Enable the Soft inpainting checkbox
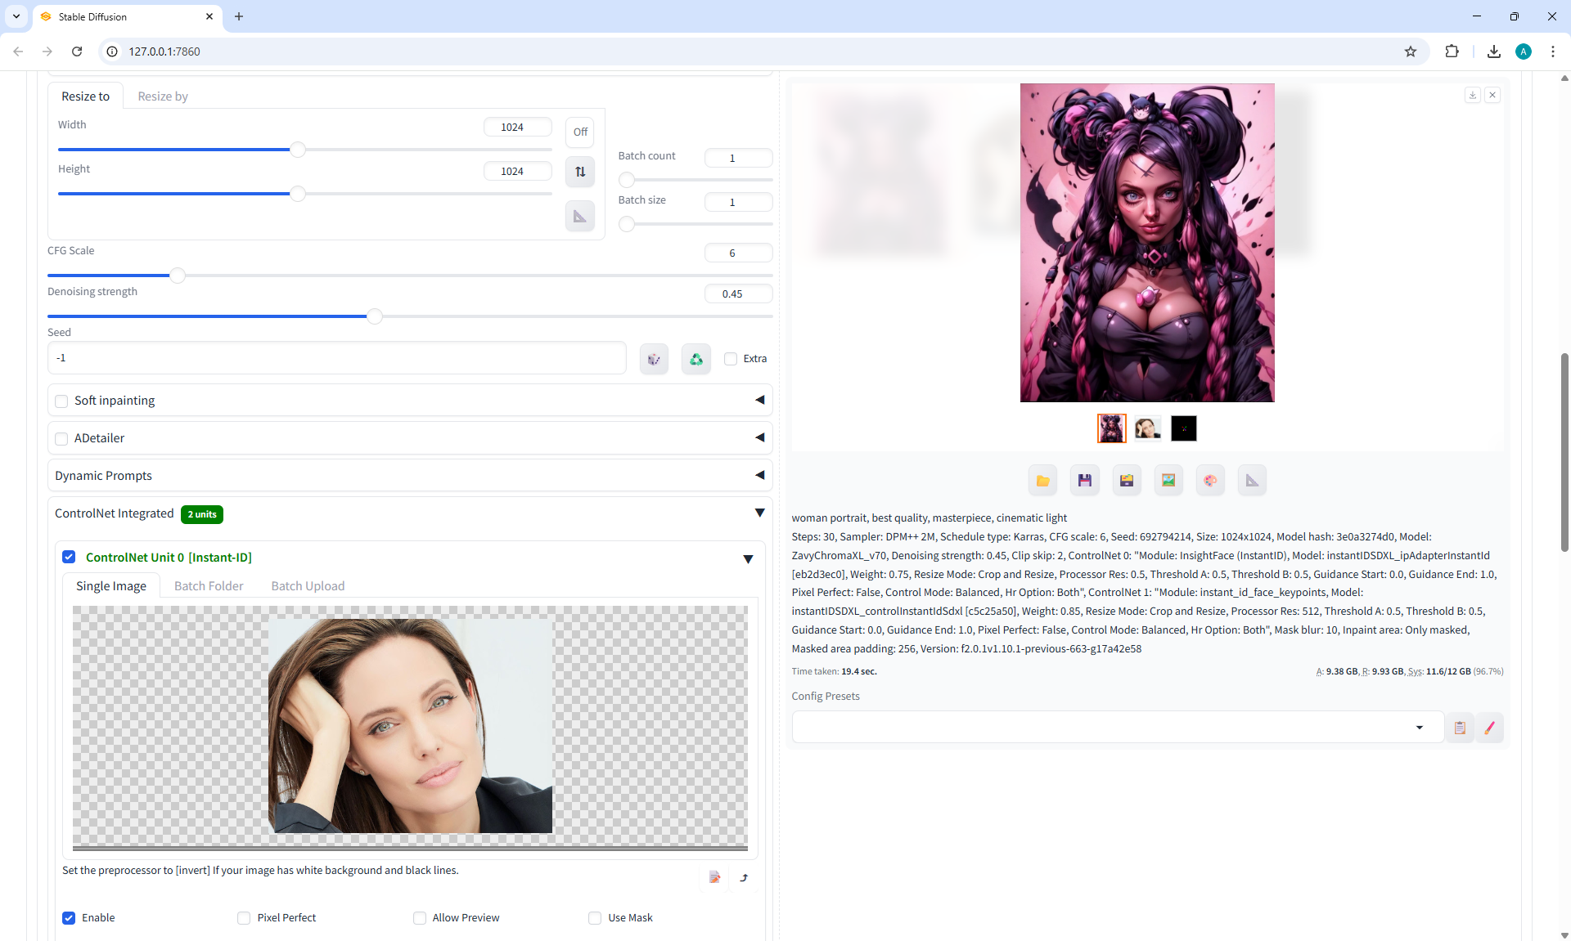Viewport: 1571px width, 941px height. [x=61, y=401]
